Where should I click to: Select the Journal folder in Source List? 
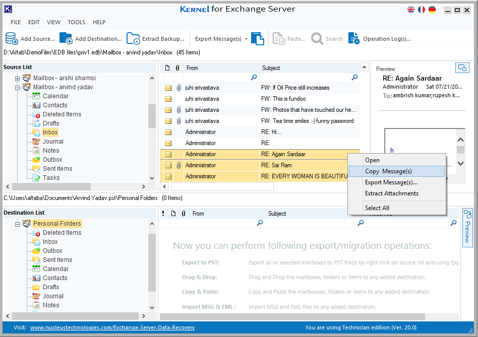(x=53, y=142)
